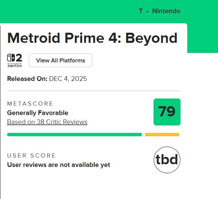Click the green 79 Metascore badge
Image resolution: width=218 pixels, height=199 pixels.
[x=167, y=112]
